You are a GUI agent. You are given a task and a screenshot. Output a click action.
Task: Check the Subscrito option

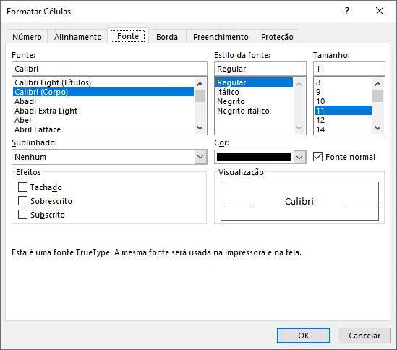point(23,215)
